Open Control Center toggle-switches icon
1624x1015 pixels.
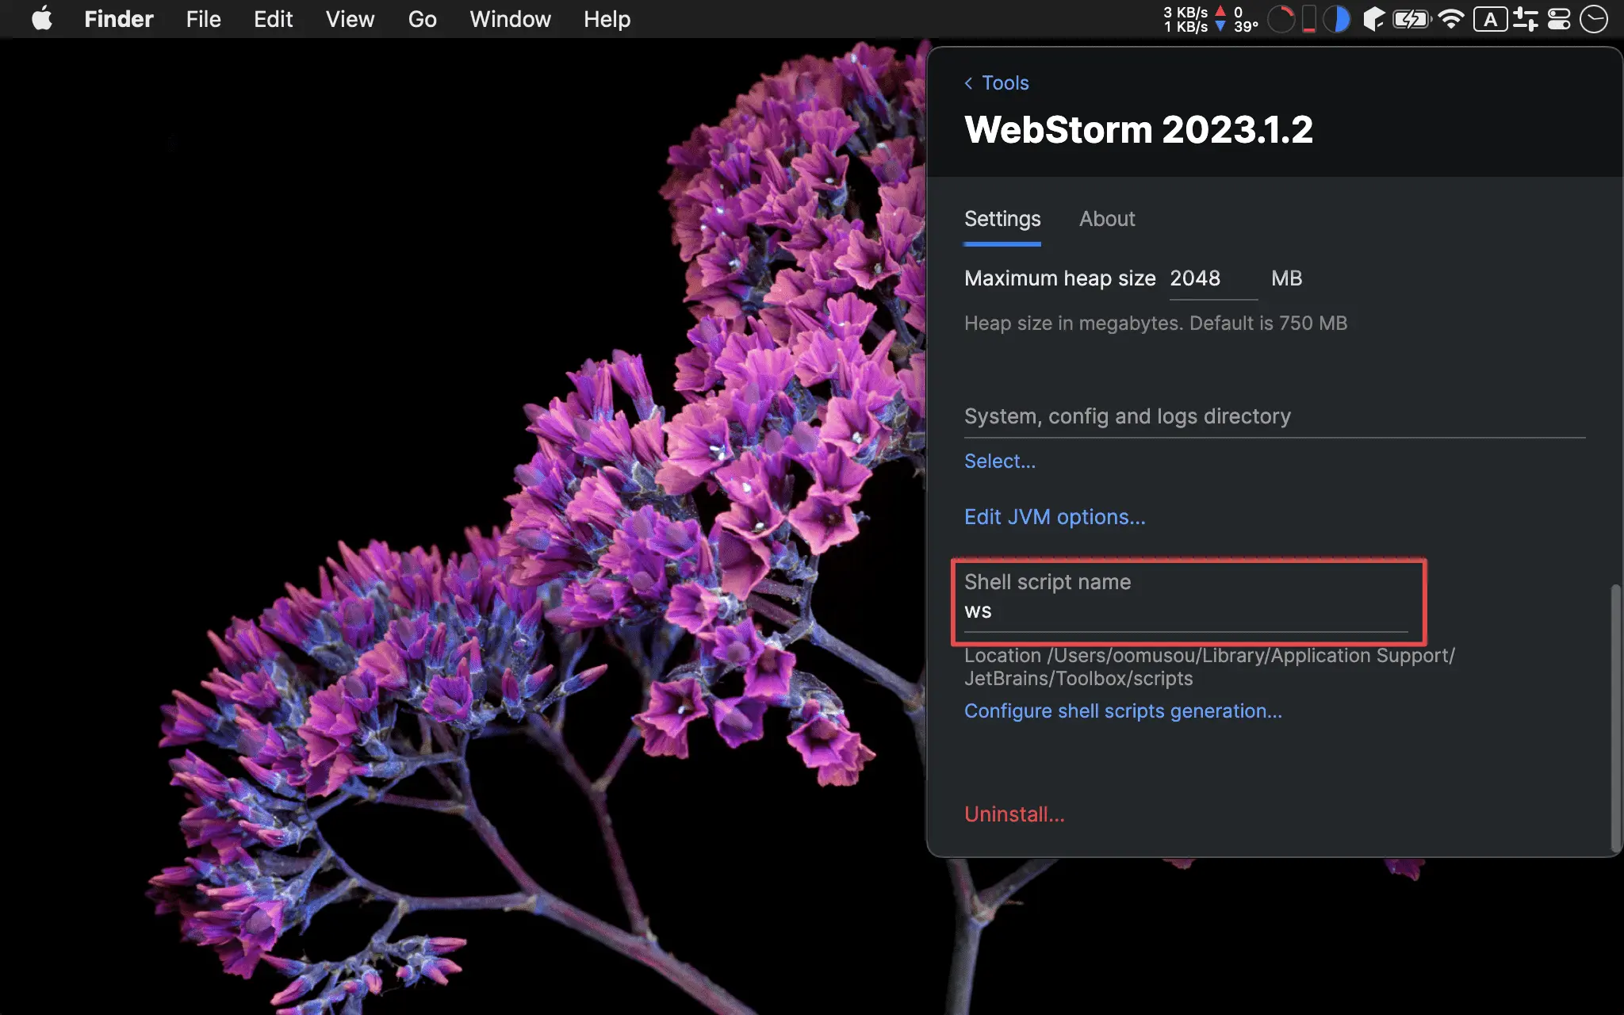tap(1559, 19)
